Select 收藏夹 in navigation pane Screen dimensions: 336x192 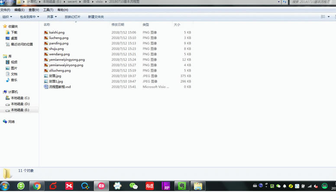coord(10,26)
